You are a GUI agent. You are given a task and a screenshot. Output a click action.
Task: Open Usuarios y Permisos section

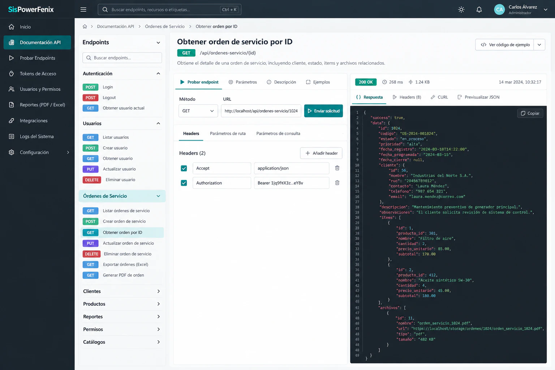point(37,89)
